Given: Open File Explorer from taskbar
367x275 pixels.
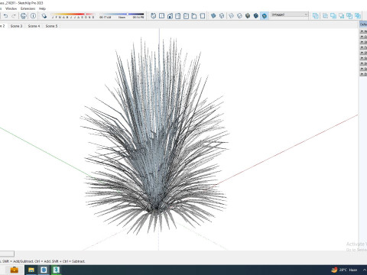Looking at the screenshot, I should point(31,270).
